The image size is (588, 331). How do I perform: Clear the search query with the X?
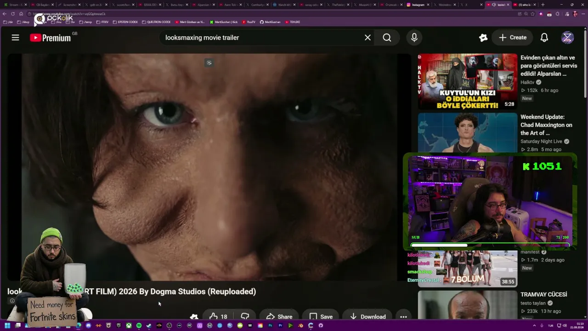[367, 38]
